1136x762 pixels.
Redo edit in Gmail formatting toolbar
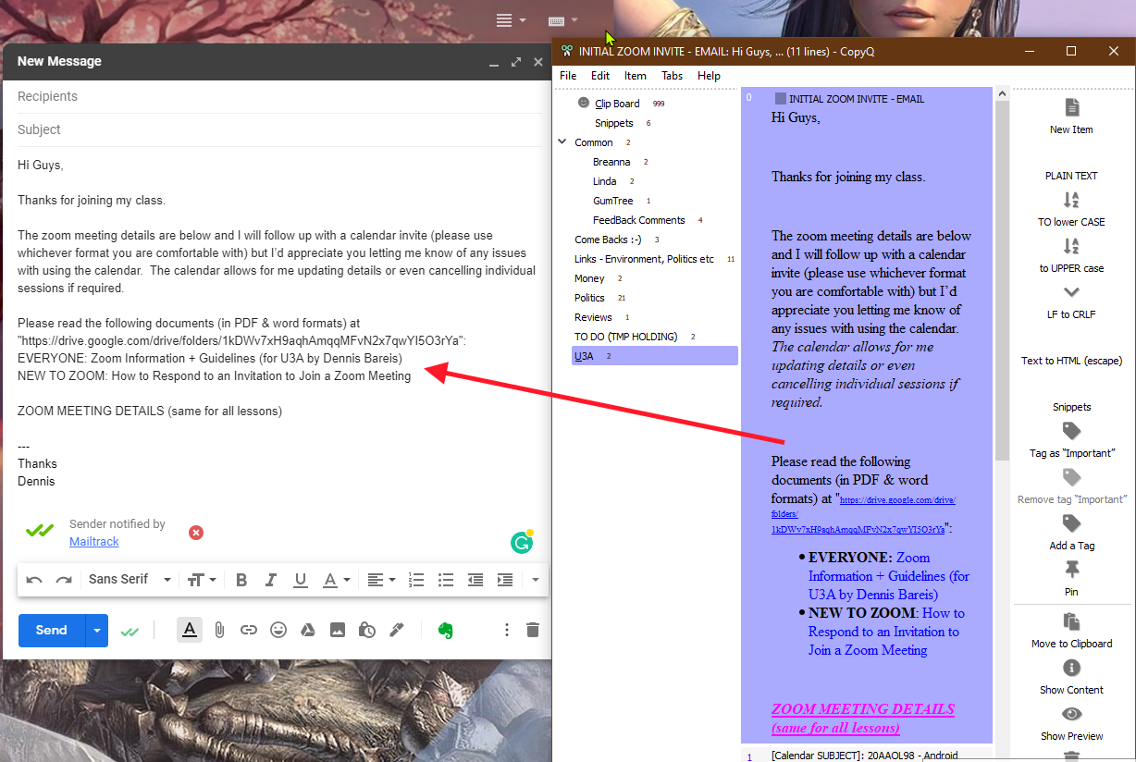[64, 580]
